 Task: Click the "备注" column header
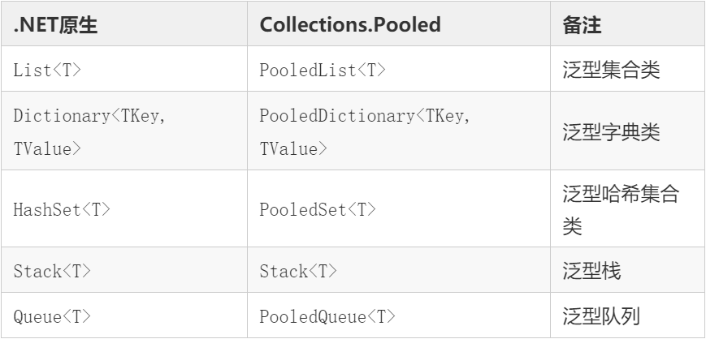pos(580,25)
